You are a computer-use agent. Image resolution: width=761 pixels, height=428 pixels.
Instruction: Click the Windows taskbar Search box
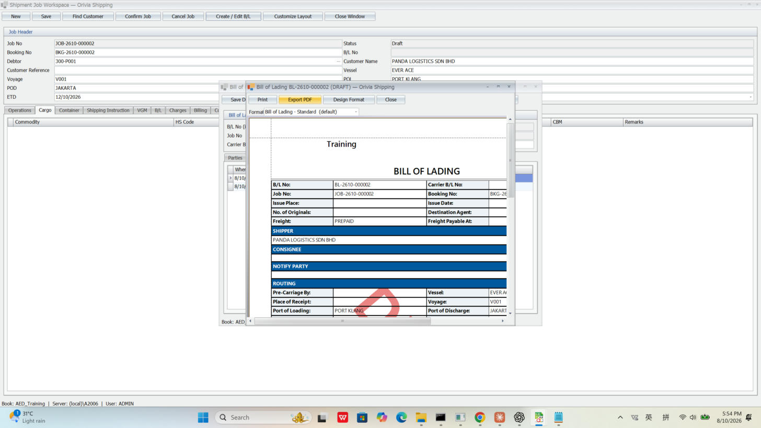pyautogui.click(x=263, y=417)
